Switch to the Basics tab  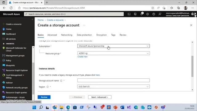(41, 35)
